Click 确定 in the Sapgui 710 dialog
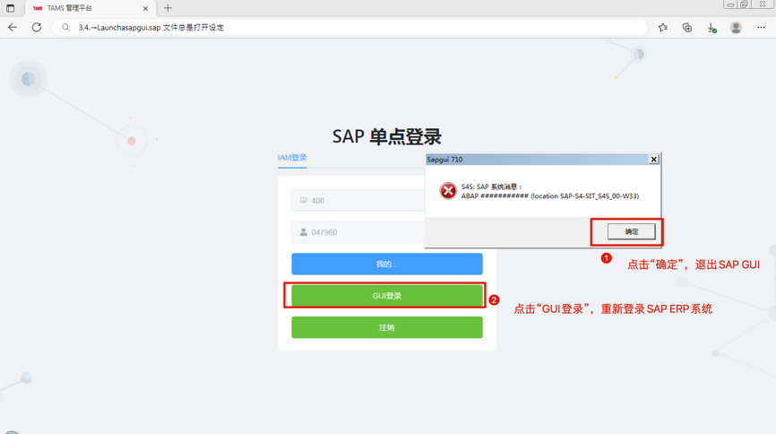Viewport: 776px width, 434px height. (632, 231)
